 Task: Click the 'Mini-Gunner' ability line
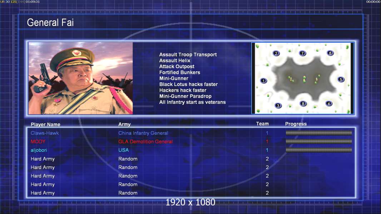(x=174, y=78)
